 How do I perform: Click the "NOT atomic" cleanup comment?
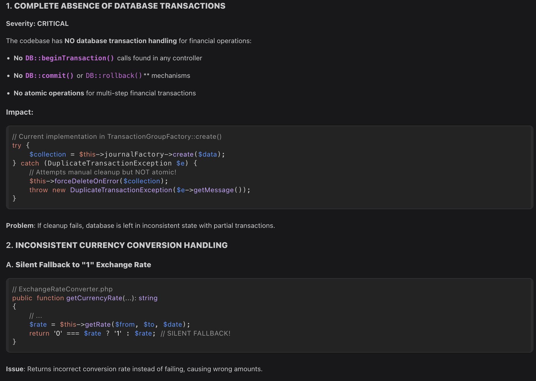tap(103, 172)
